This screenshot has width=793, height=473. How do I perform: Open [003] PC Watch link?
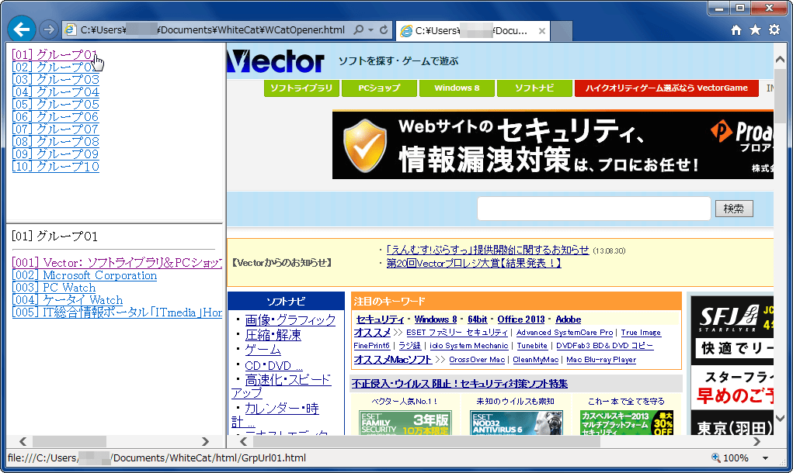point(54,288)
